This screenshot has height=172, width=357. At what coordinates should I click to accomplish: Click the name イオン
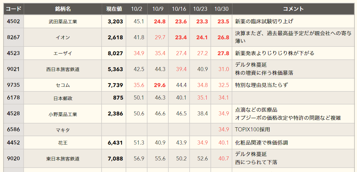(x=63, y=38)
